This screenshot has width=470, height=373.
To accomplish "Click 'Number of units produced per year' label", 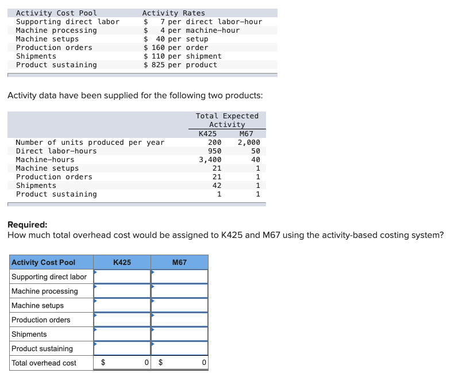I will pyautogui.click(x=90, y=143).
